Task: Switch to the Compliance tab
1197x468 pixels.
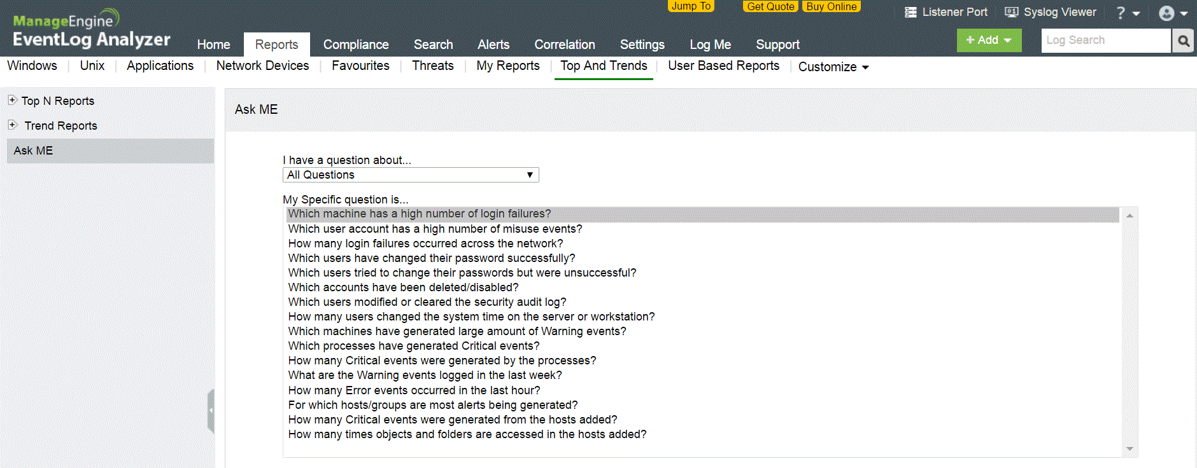Action: coord(355,45)
